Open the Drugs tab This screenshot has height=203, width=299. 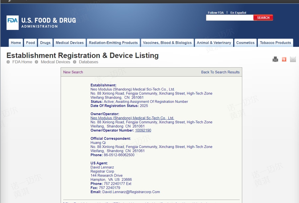pyautogui.click(x=45, y=43)
